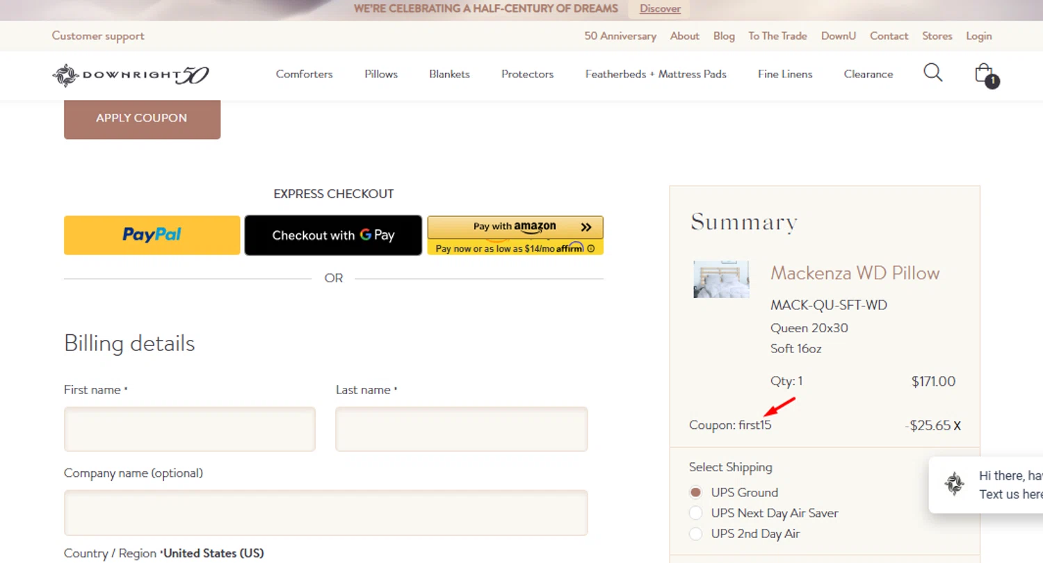The image size is (1043, 563).
Task: Visit the 50 Anniversary page
Action: (620, 35)
